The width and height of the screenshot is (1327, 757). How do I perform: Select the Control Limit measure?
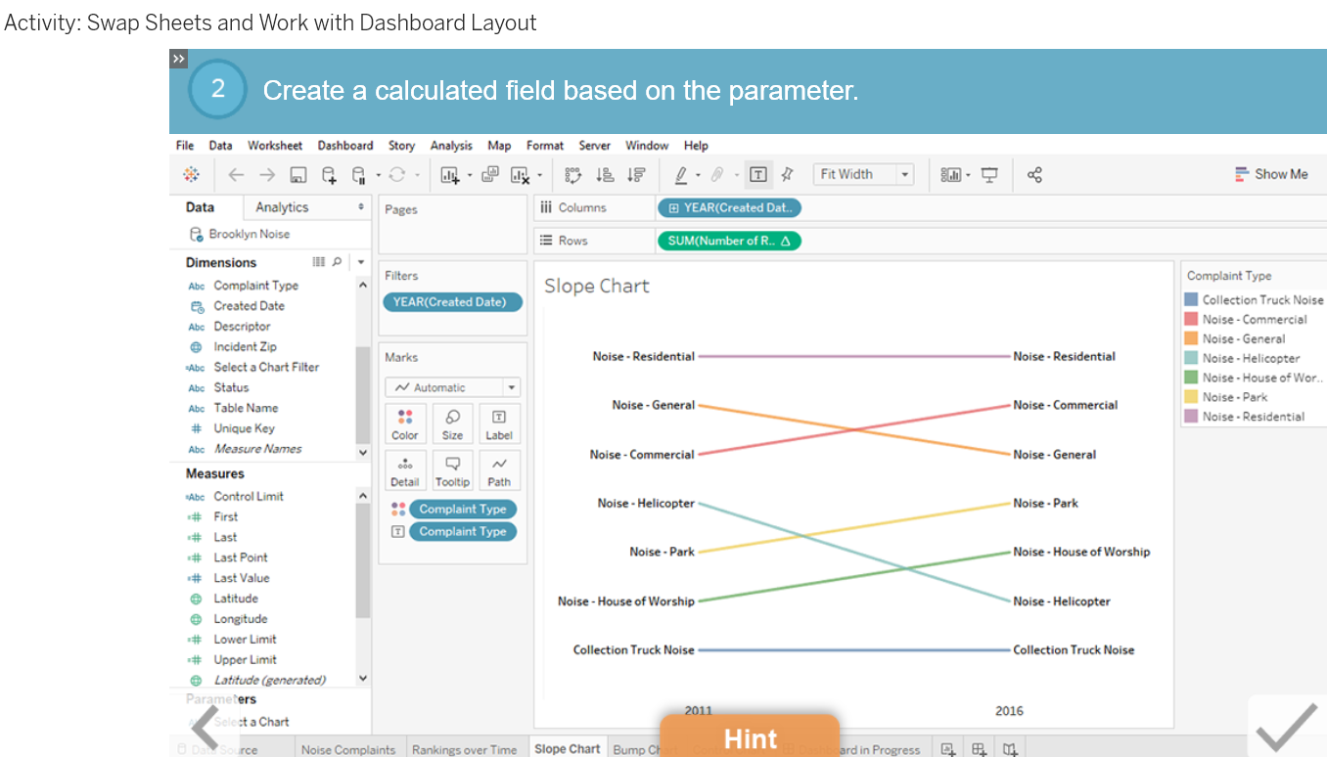pos(249,496)
